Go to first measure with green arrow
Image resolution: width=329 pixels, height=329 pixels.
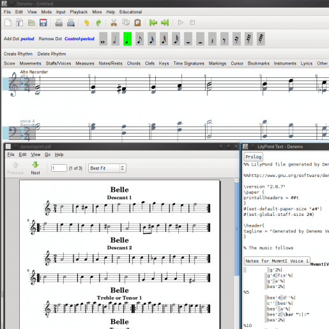pyautogui.click(x=153, y=22)
